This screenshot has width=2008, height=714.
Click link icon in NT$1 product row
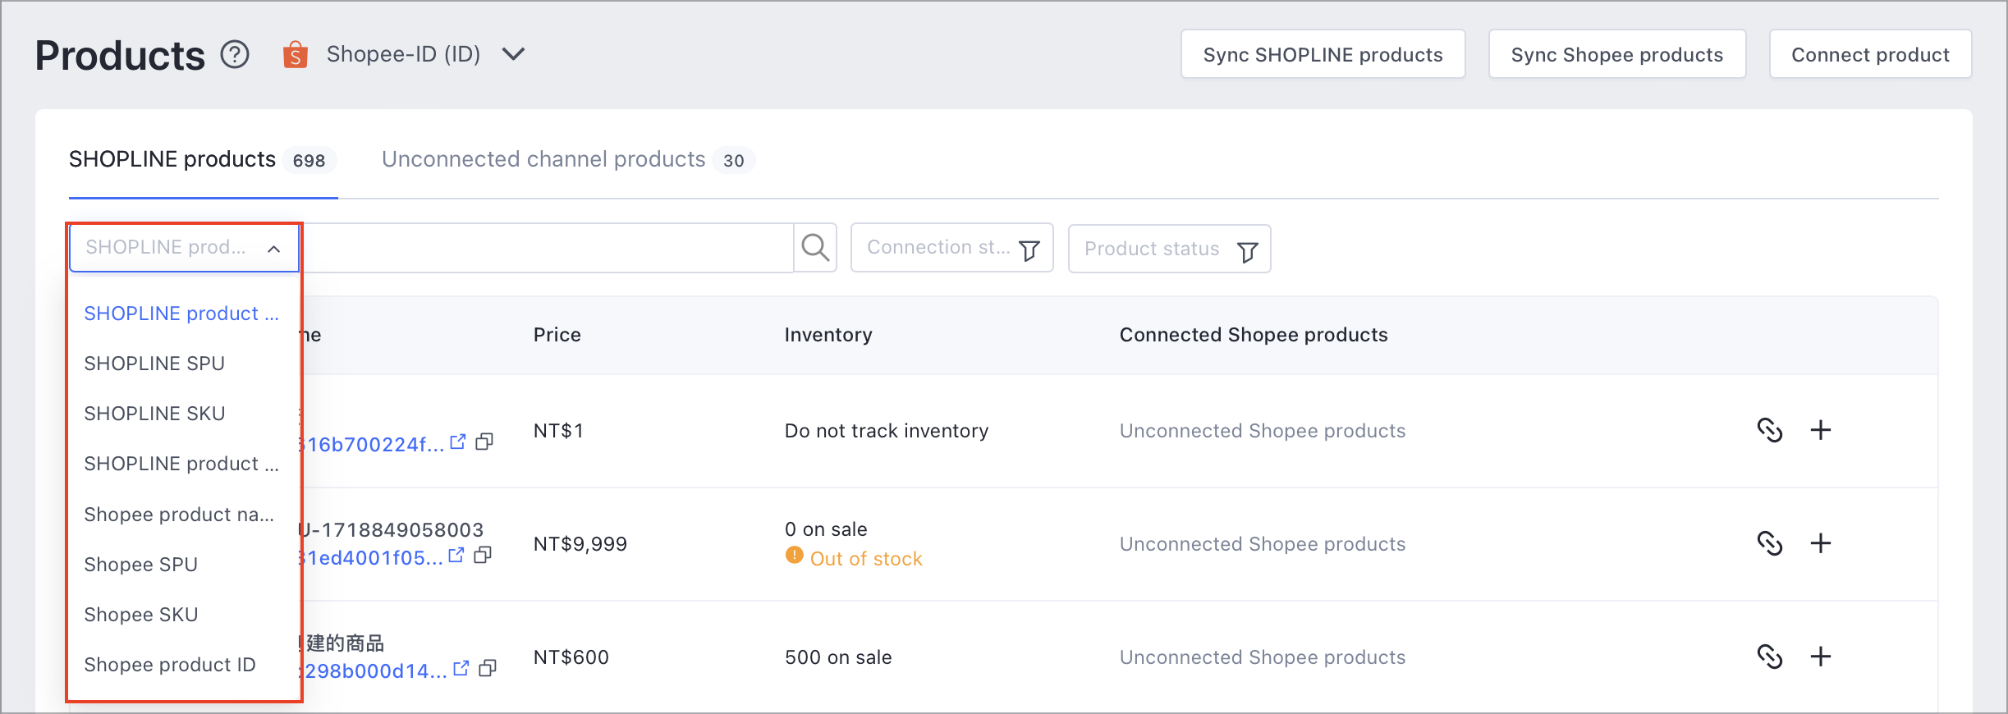click(1769, 430)
